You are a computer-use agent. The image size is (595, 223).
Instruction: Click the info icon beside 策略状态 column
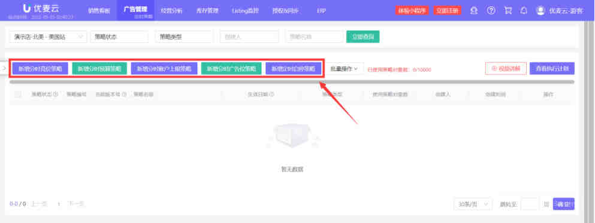(56, 94)
